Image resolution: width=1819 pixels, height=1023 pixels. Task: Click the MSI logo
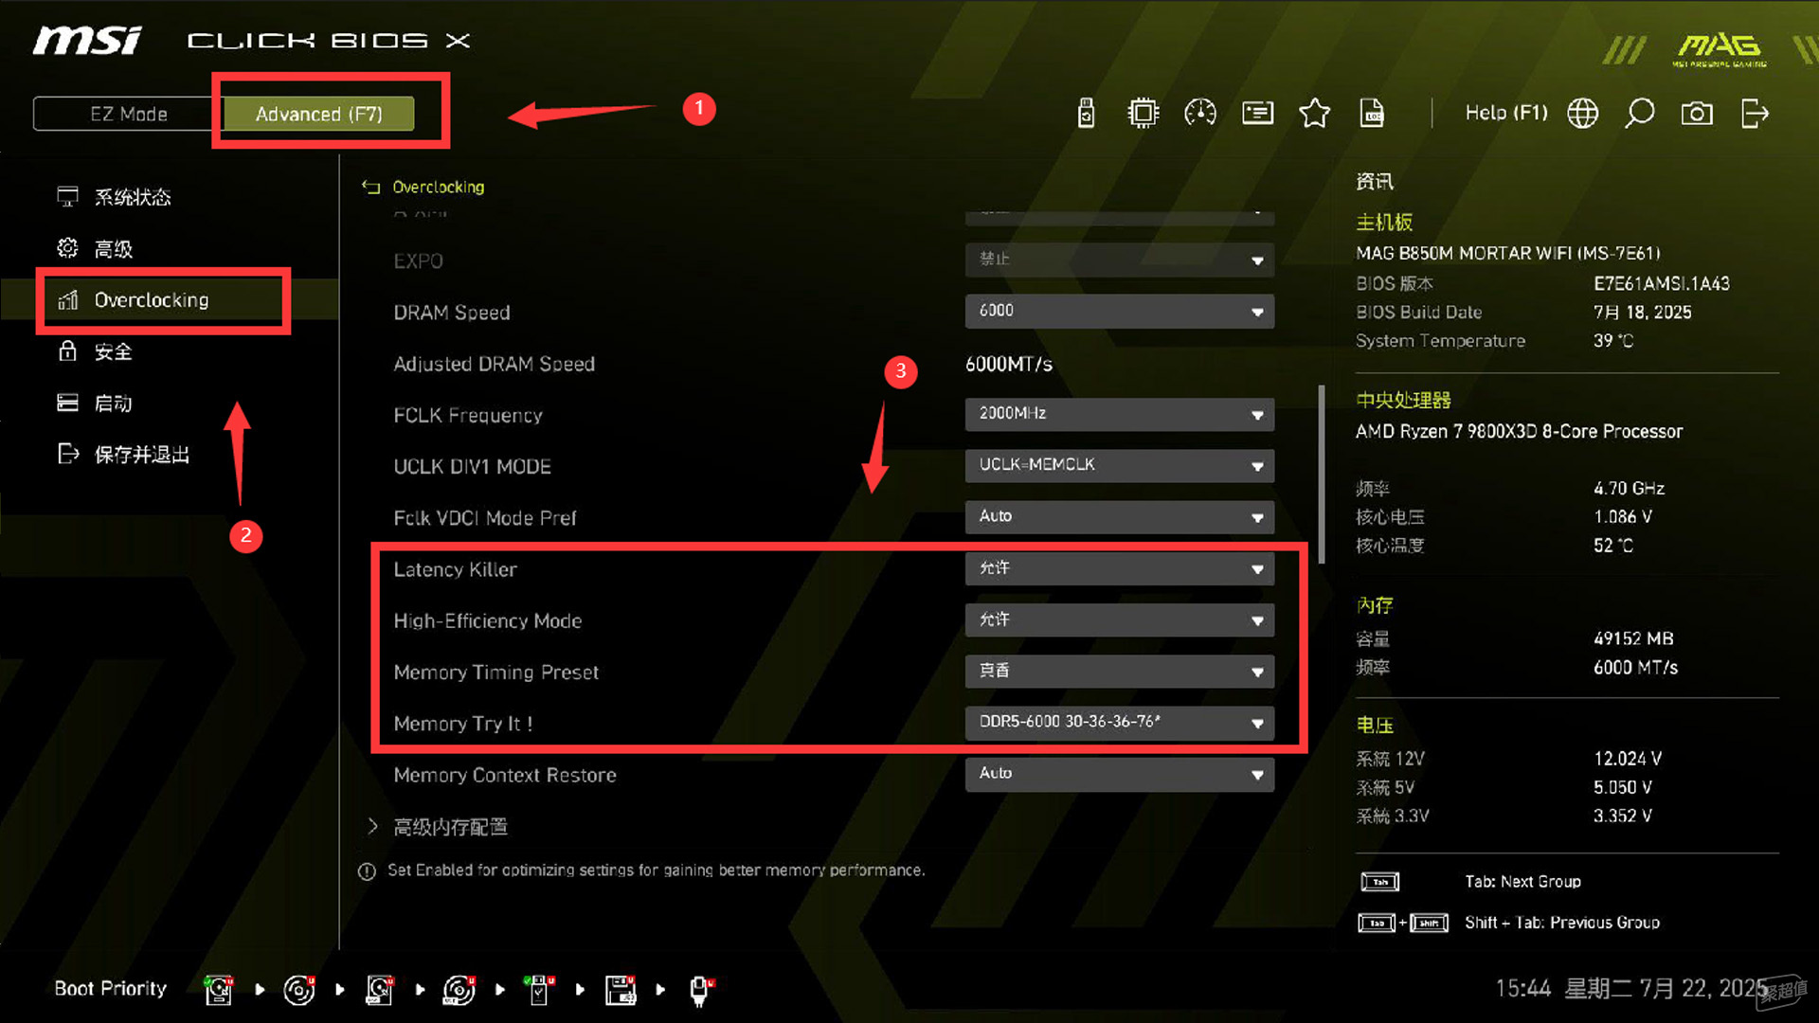click(87, 41)
